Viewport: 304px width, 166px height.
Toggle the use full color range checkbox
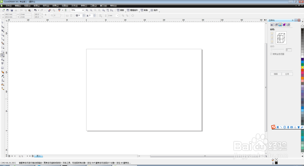[271, 54]
